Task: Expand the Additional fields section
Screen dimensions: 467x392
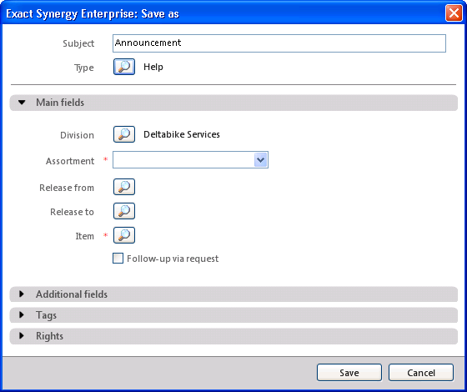Action: coord(233,294)
